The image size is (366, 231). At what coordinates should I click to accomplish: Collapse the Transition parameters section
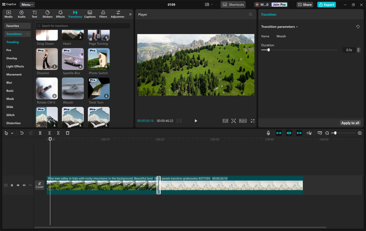coord(297,27)
